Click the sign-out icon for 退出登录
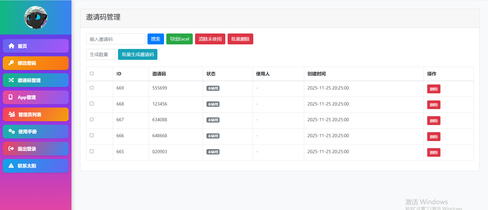488x210 pixels. pos(11,149)
